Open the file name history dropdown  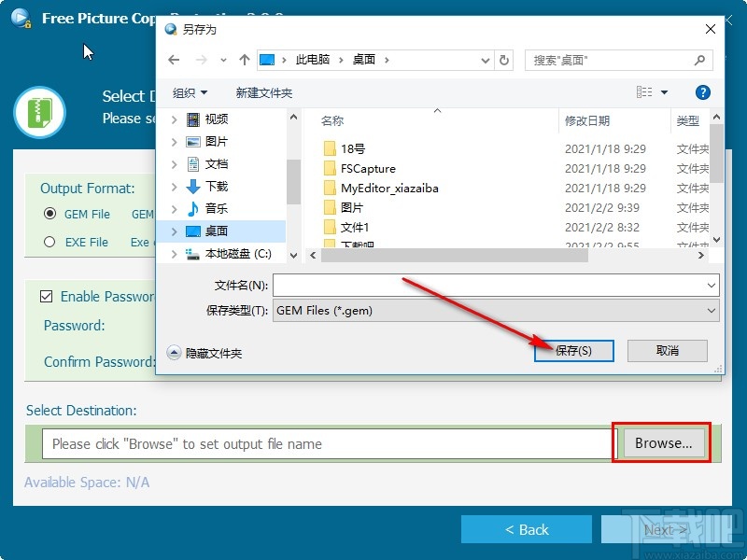pos(712,286)
